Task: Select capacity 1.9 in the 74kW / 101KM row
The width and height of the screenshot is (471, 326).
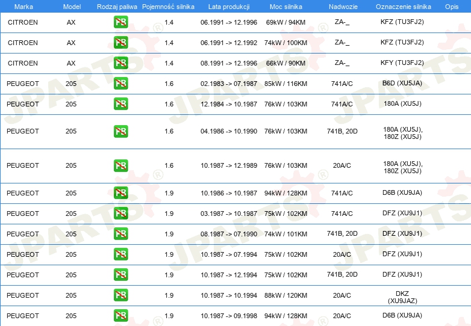Action: point(169,233)
